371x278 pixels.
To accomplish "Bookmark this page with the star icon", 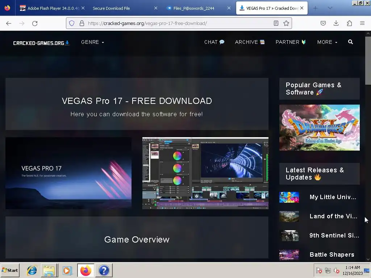I will point(286,23).
